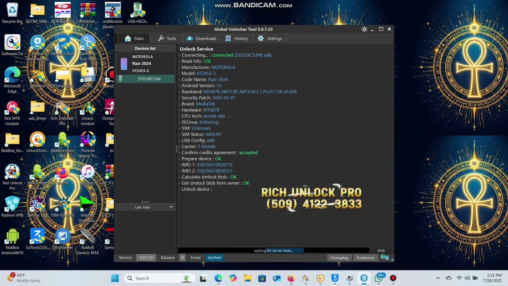Click the server blob progress bar
This screenshot has width=508, height=286.
click(273, 250)
